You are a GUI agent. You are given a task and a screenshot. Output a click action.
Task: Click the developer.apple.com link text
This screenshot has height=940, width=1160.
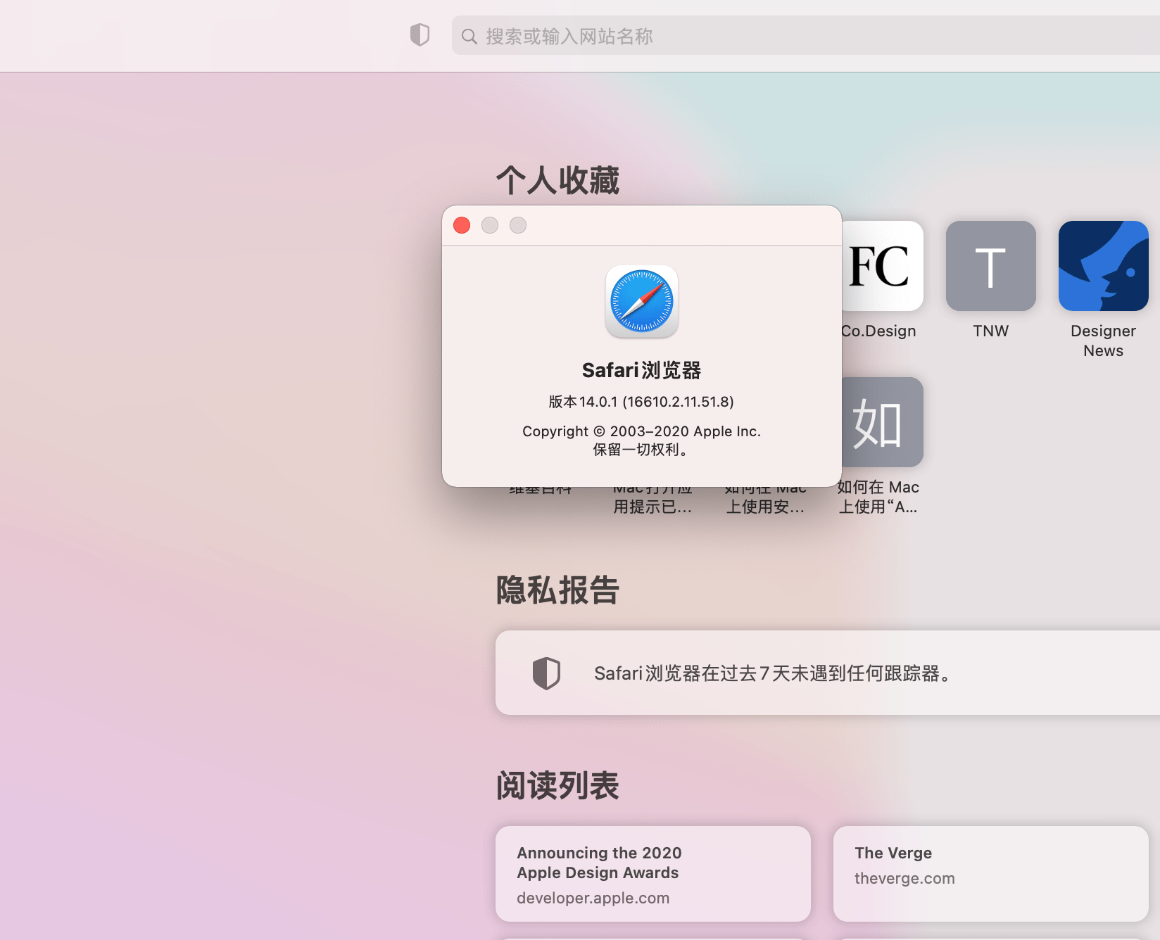tap(592, 898)
